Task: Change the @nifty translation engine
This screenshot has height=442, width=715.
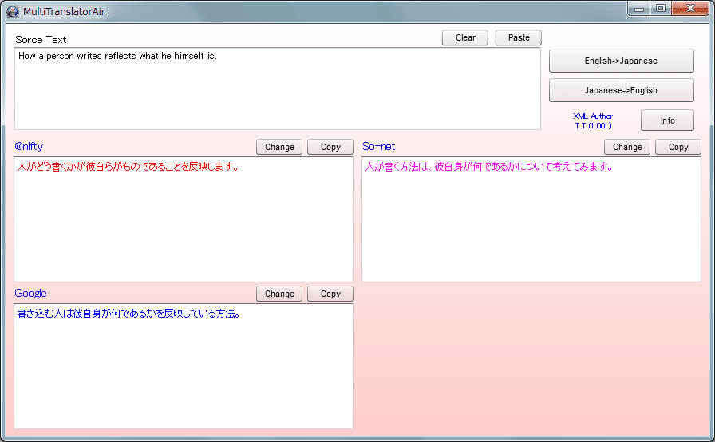Action: point(279,147)
